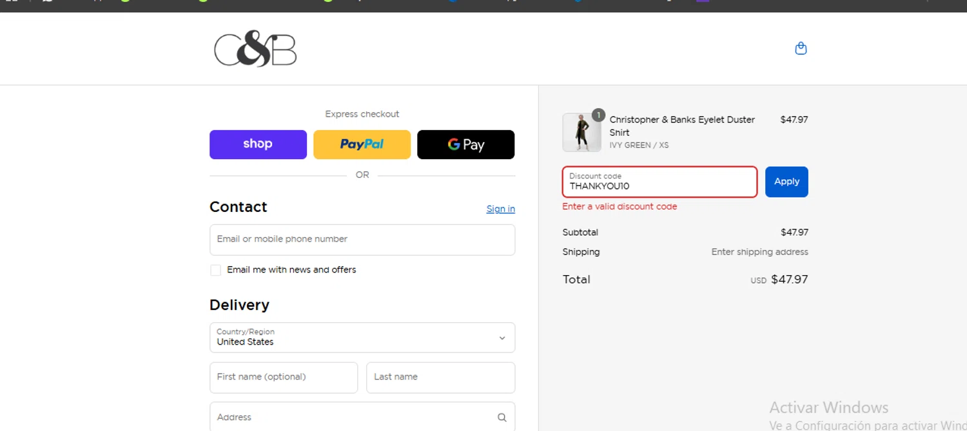
Task: Click the 'Enter a valid discount code' error
Action: click(620, 207)
